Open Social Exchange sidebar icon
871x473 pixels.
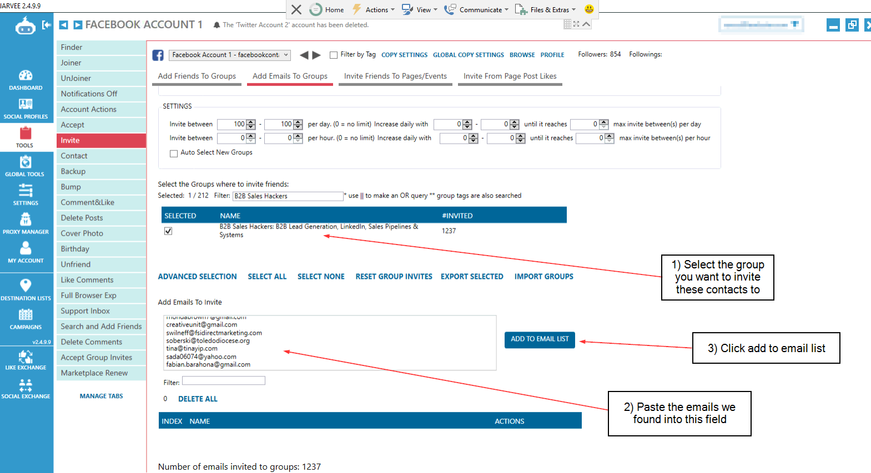[x=26, y=388]
